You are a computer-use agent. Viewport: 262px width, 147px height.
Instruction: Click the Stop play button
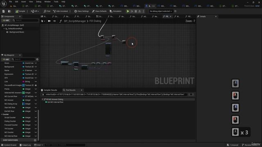point(136,11)
